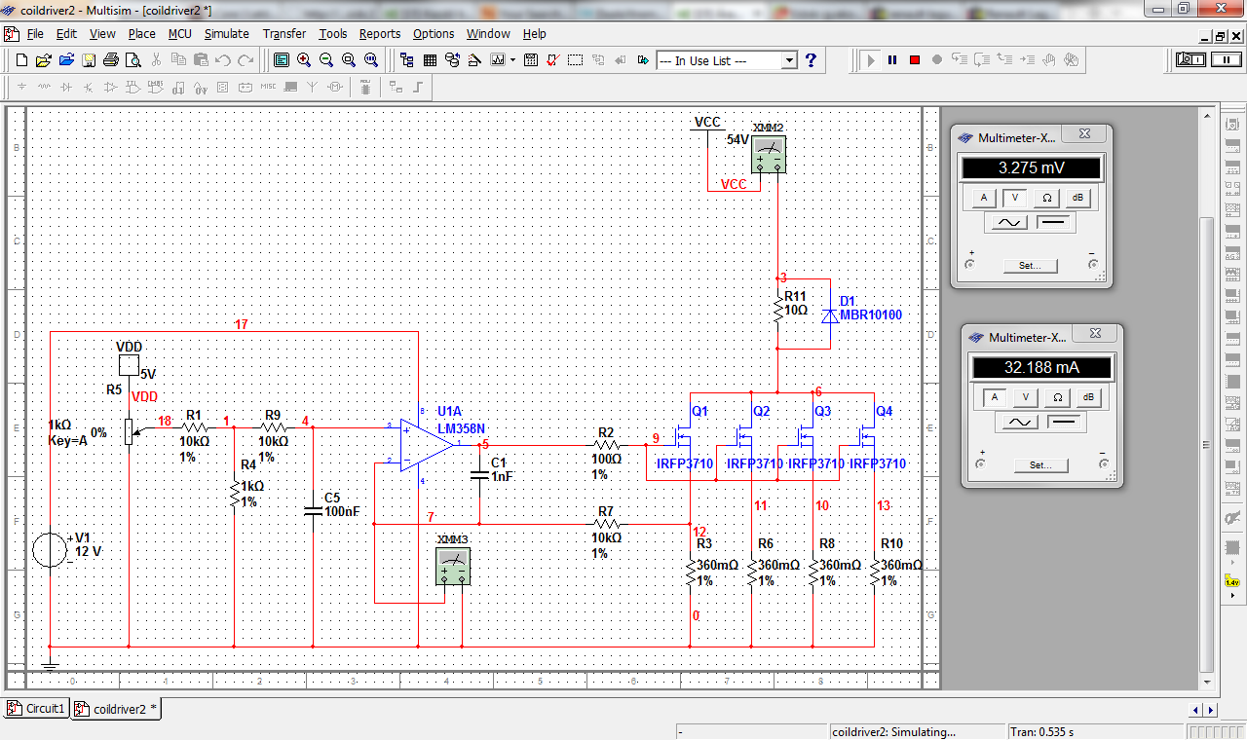Stop the simulation with the red stop button
This screenshot has width=1247, height=740.
pyautogui.click(x=915, y=59)
